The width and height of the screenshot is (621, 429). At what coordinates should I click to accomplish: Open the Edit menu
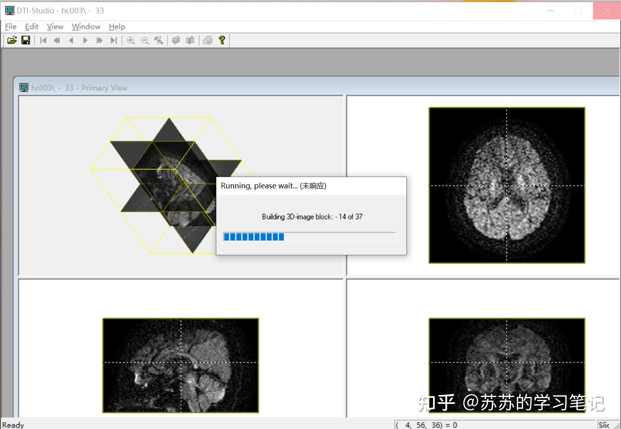pyautogui.click(x=31, y=26)
